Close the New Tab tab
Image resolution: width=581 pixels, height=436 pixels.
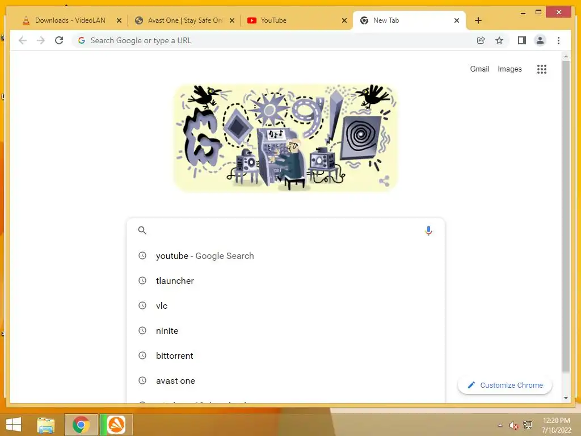coord(457,20)
